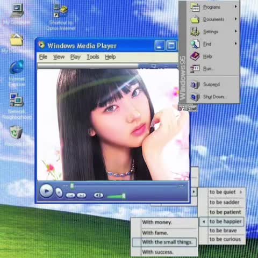Open the Recycle Bin icon
This screenshot has height=258, width=258.
(16, 132)
